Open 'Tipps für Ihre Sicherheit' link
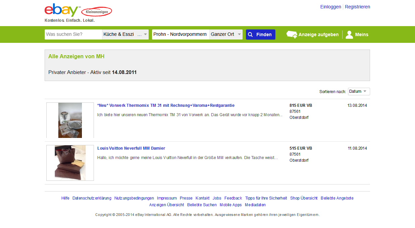 point(266,198)
